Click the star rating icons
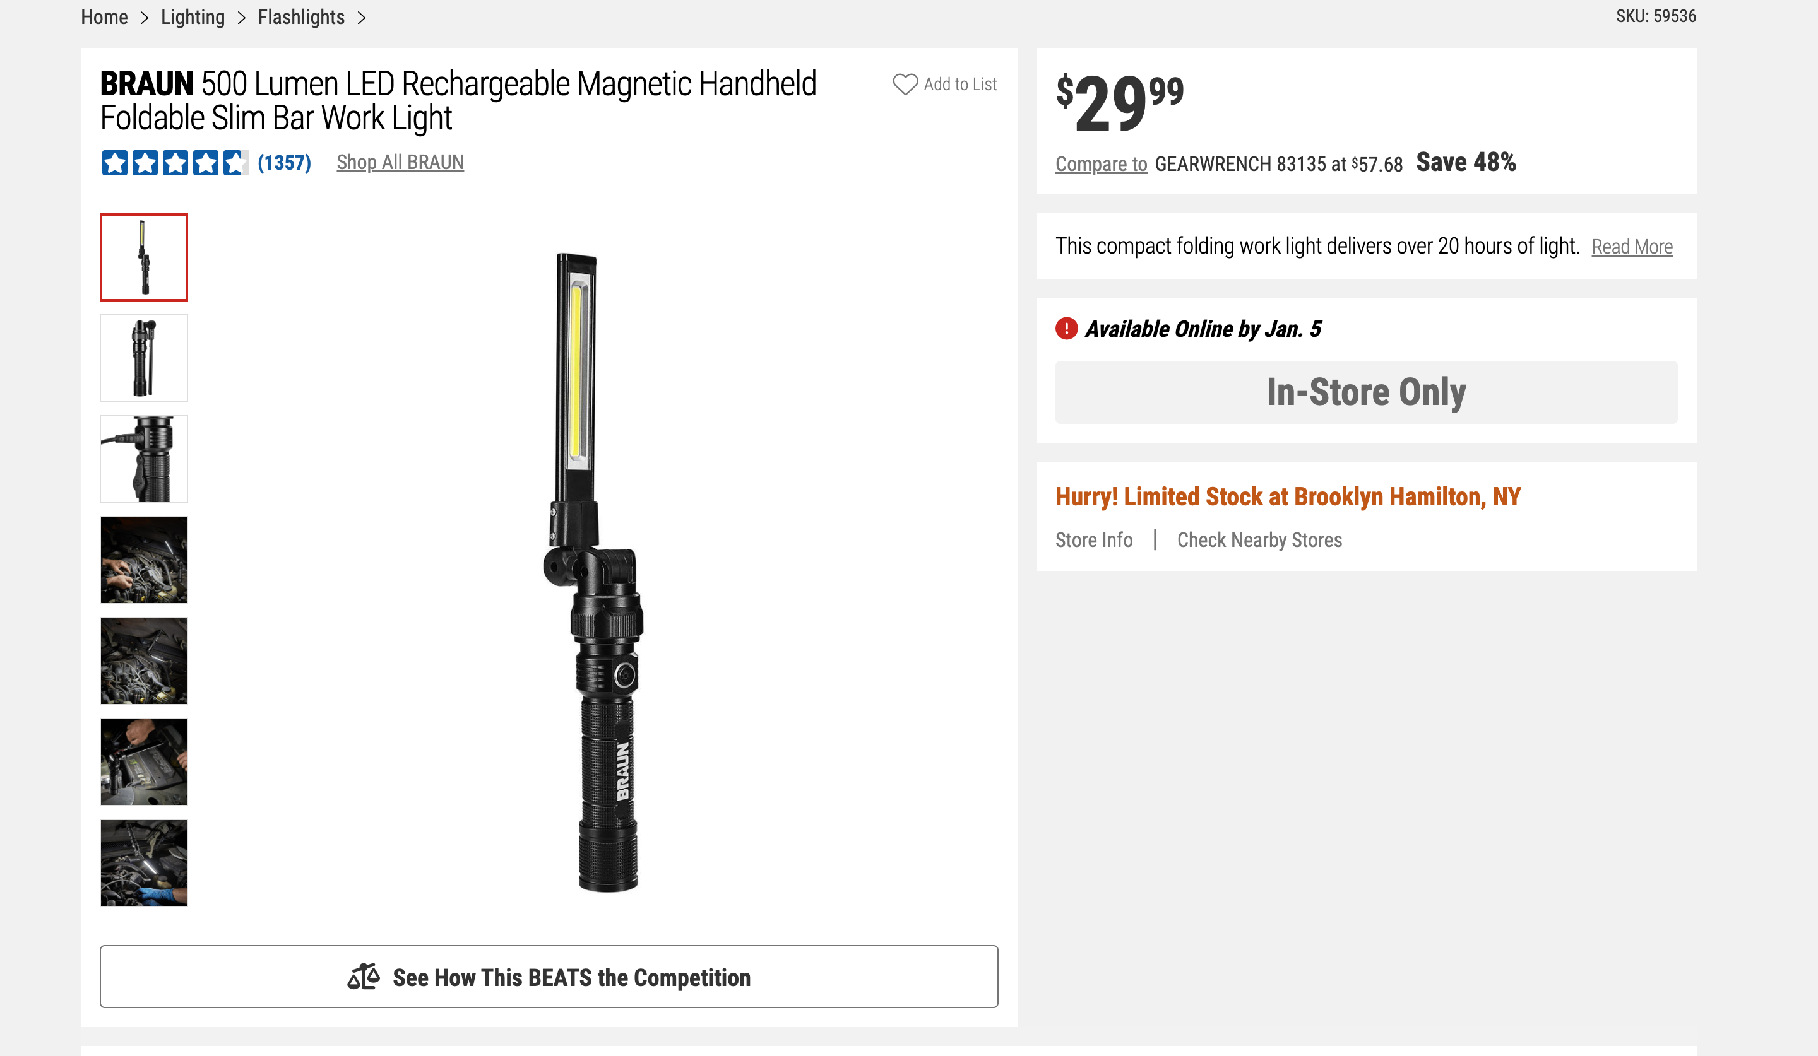The width and height of the screenshot is (1818, 1056). (174, 163)
